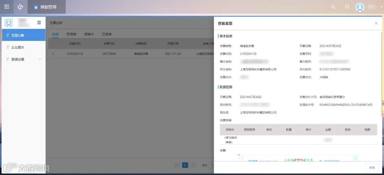Click the 货物名 detail column header
Screen dimensions: 384x175
click(230, 130)
